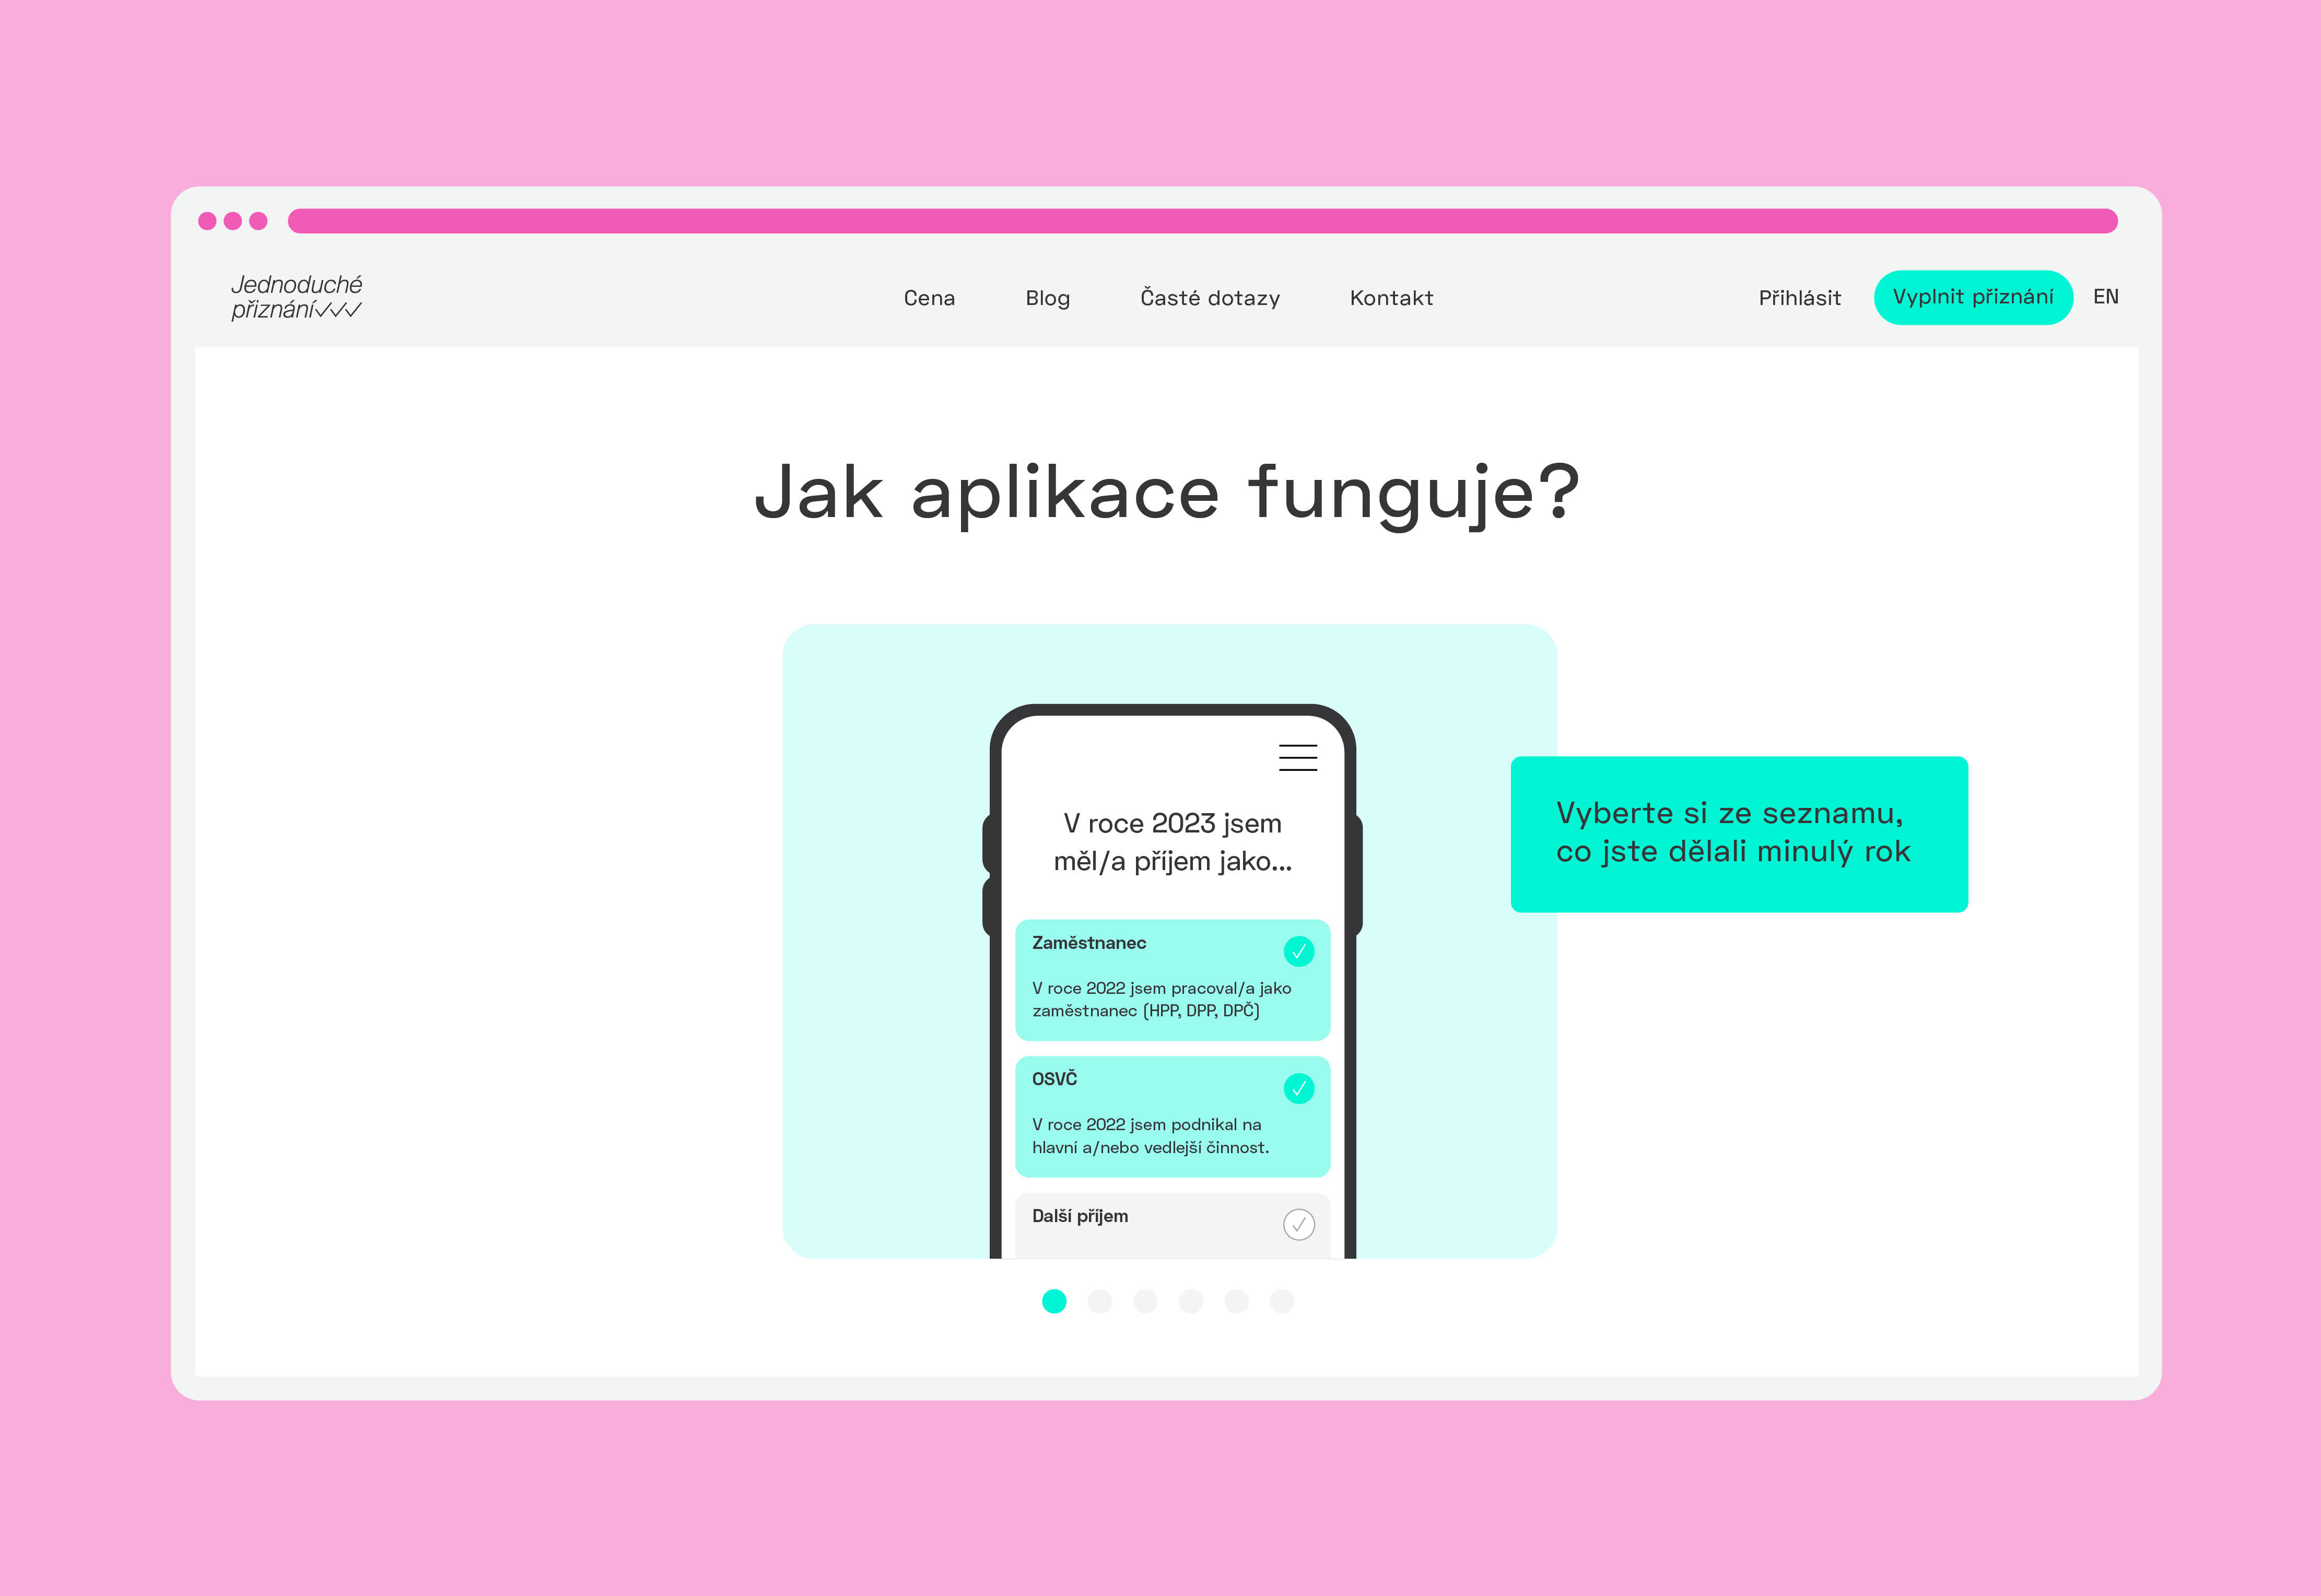
Task: Open the hamburger menu on the phone mockup
Action: (x=1297, y=757)
